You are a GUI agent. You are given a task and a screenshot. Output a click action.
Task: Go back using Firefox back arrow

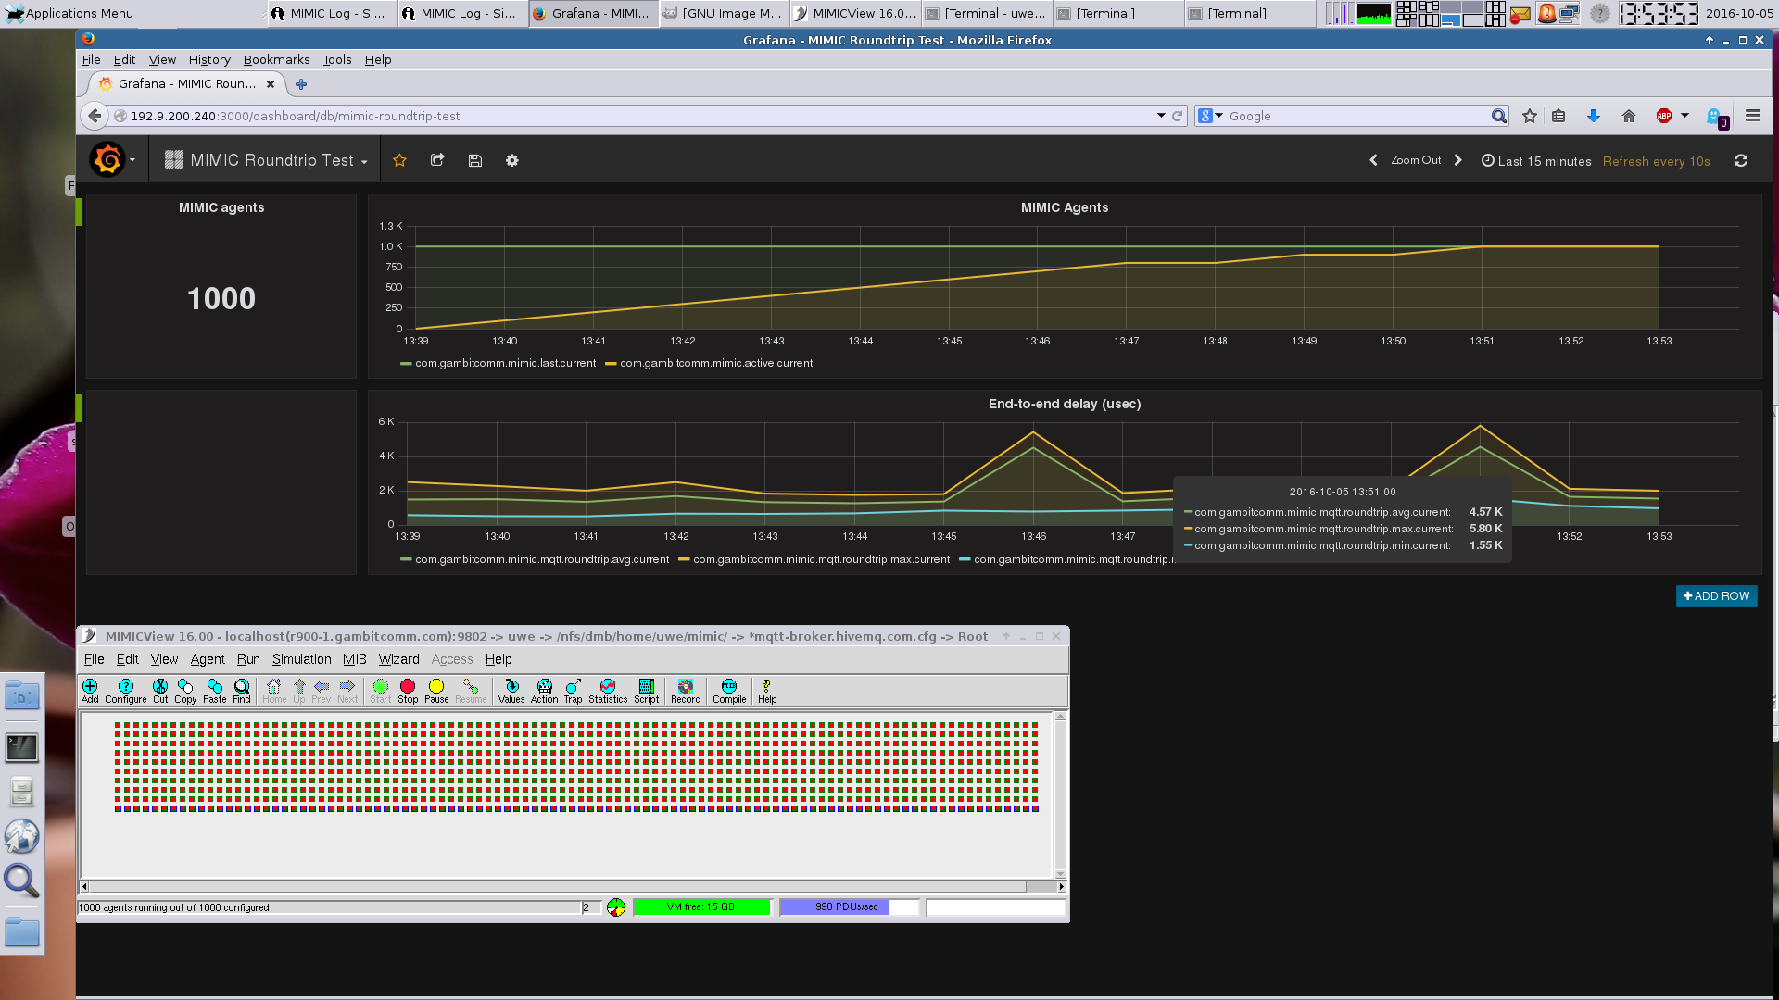[x=95, y=116]
